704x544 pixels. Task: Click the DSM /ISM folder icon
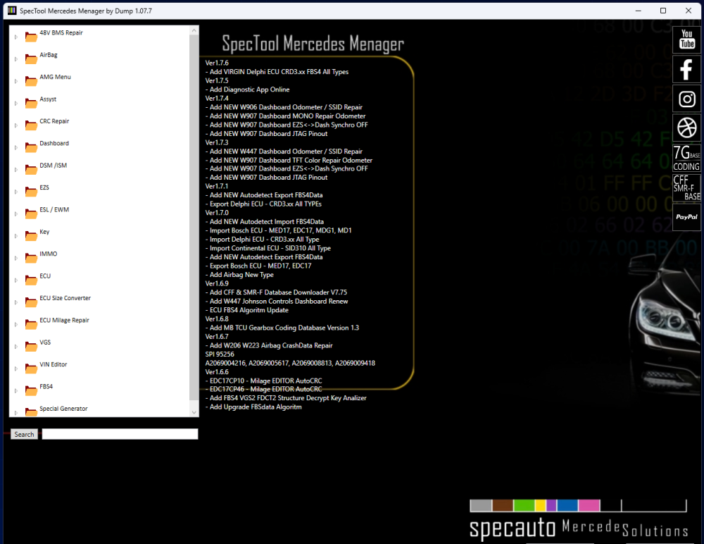tap(31, 169)
